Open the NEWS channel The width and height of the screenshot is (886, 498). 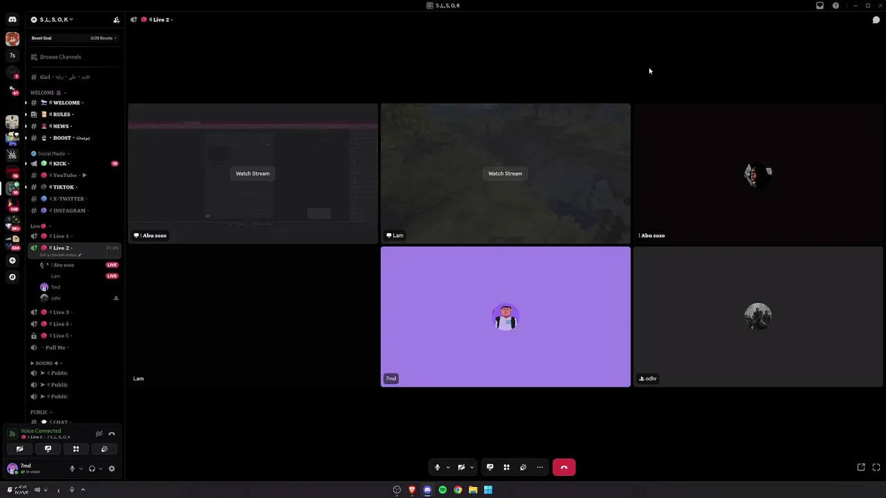[x=75, y=126]
